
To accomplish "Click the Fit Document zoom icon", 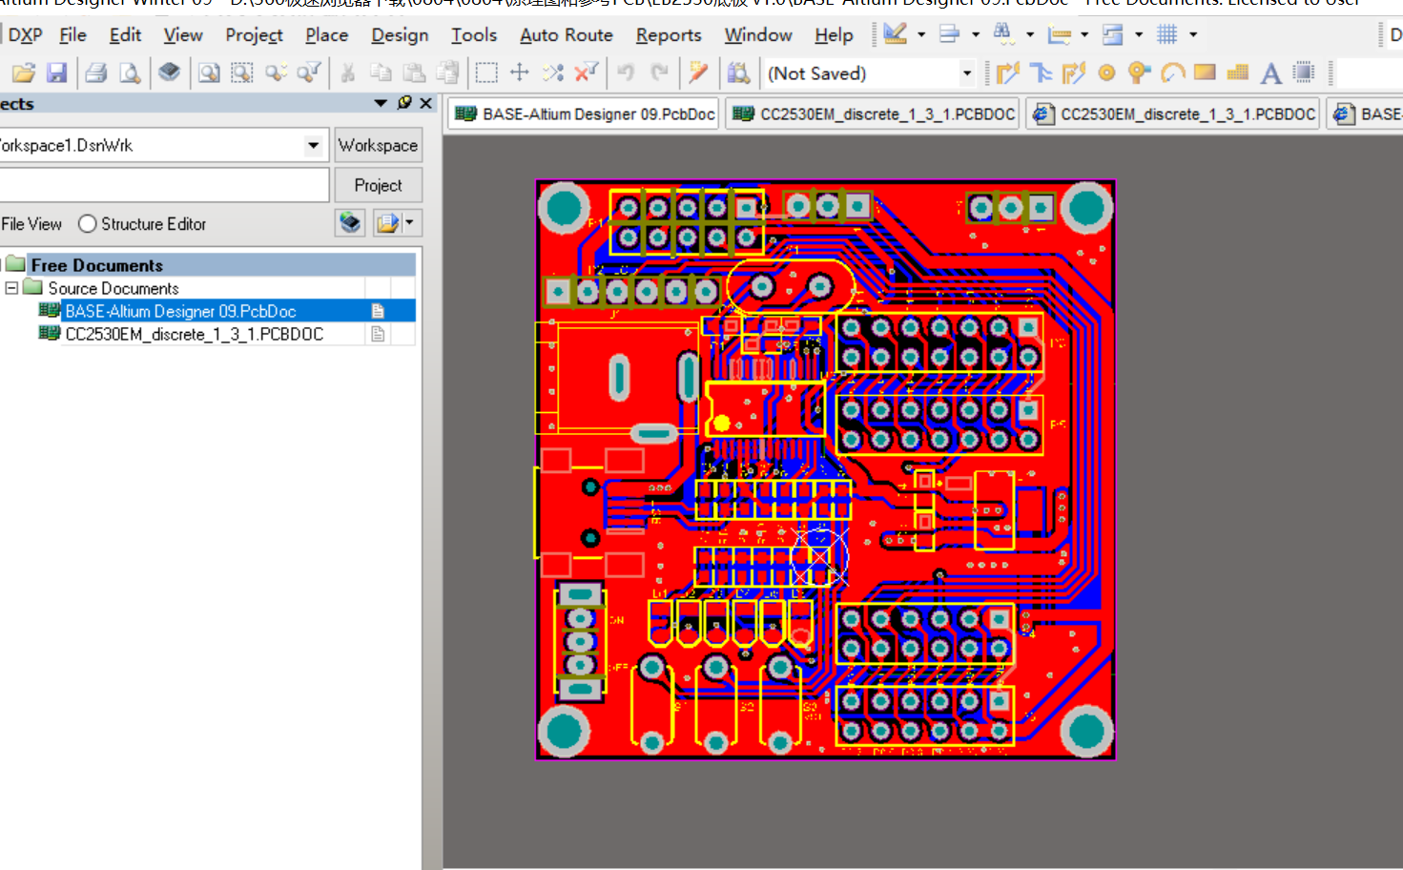I will [x=209, y=72].
